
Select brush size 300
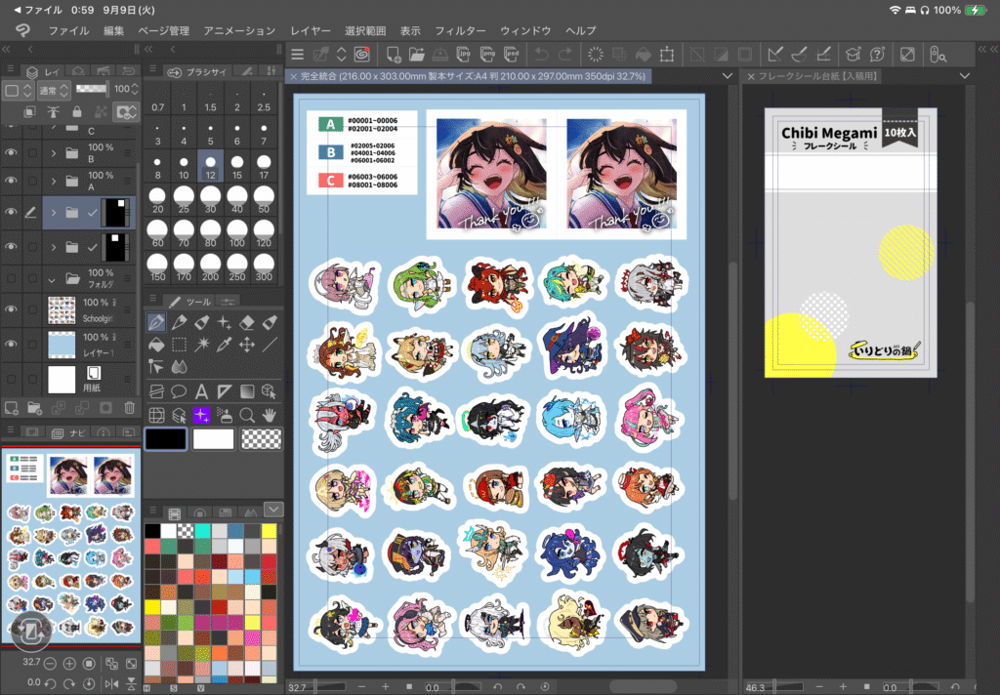(x=264, y=267)
